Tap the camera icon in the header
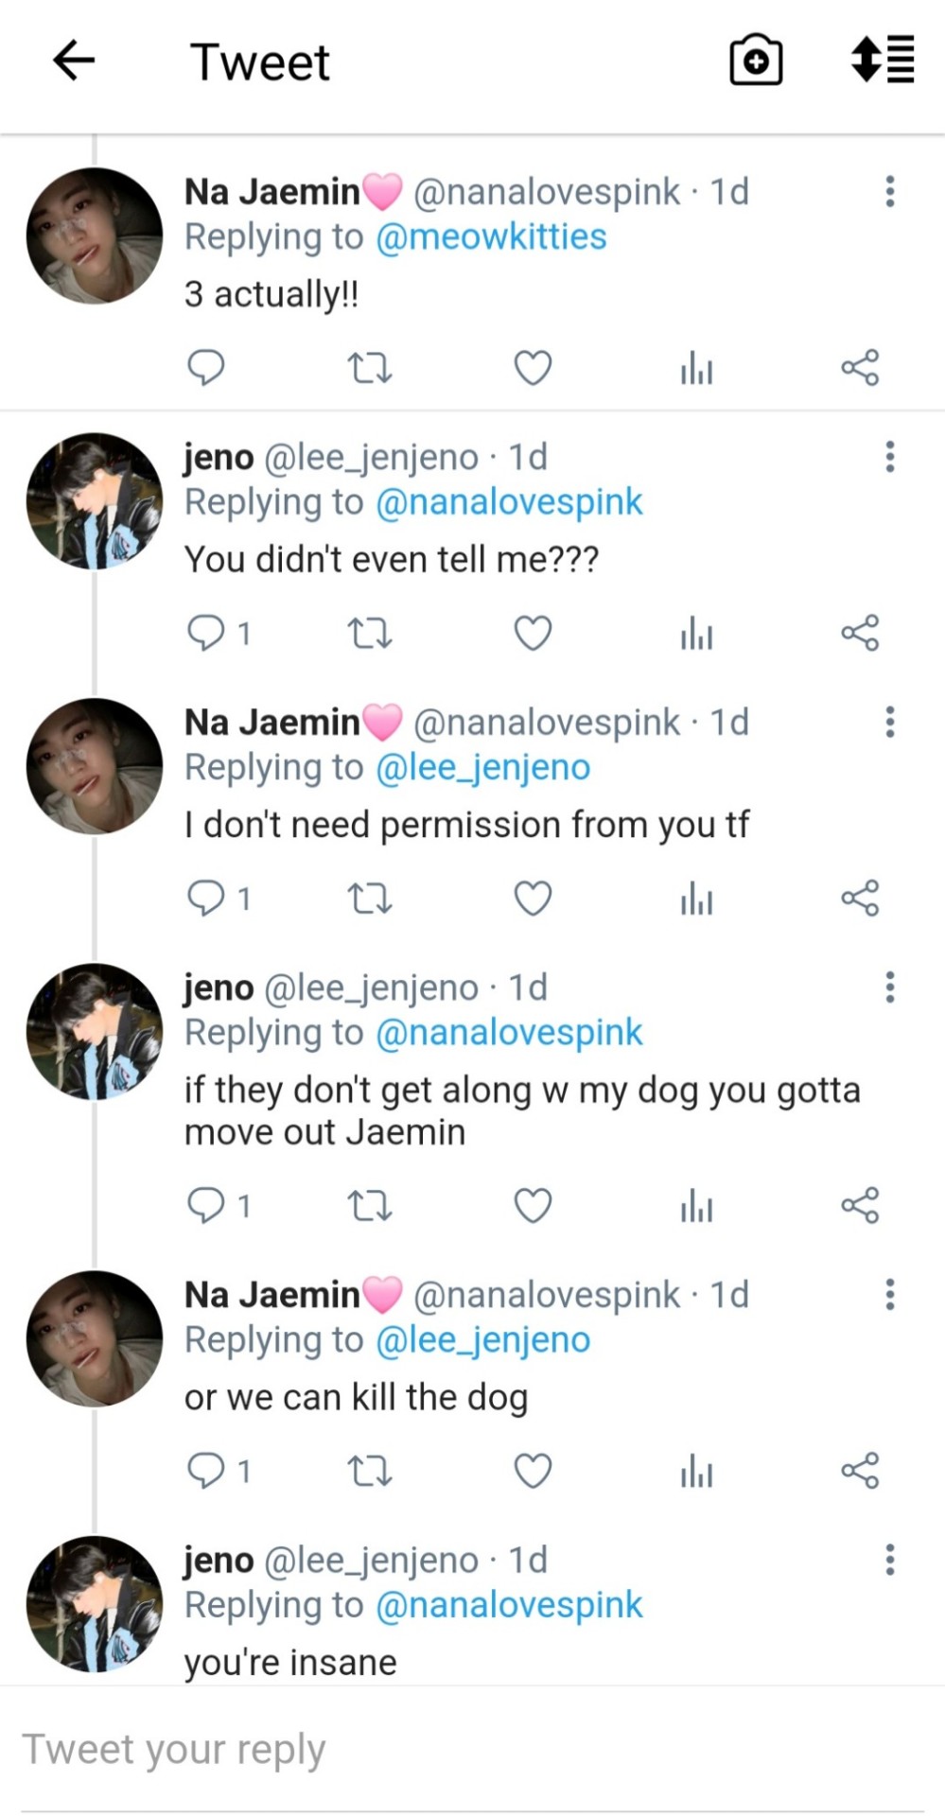945x1816 pixels. (755, 61)
